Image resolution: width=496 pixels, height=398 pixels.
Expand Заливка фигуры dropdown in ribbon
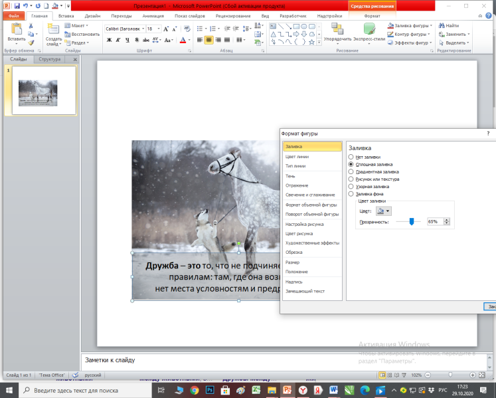coord(431,26)
